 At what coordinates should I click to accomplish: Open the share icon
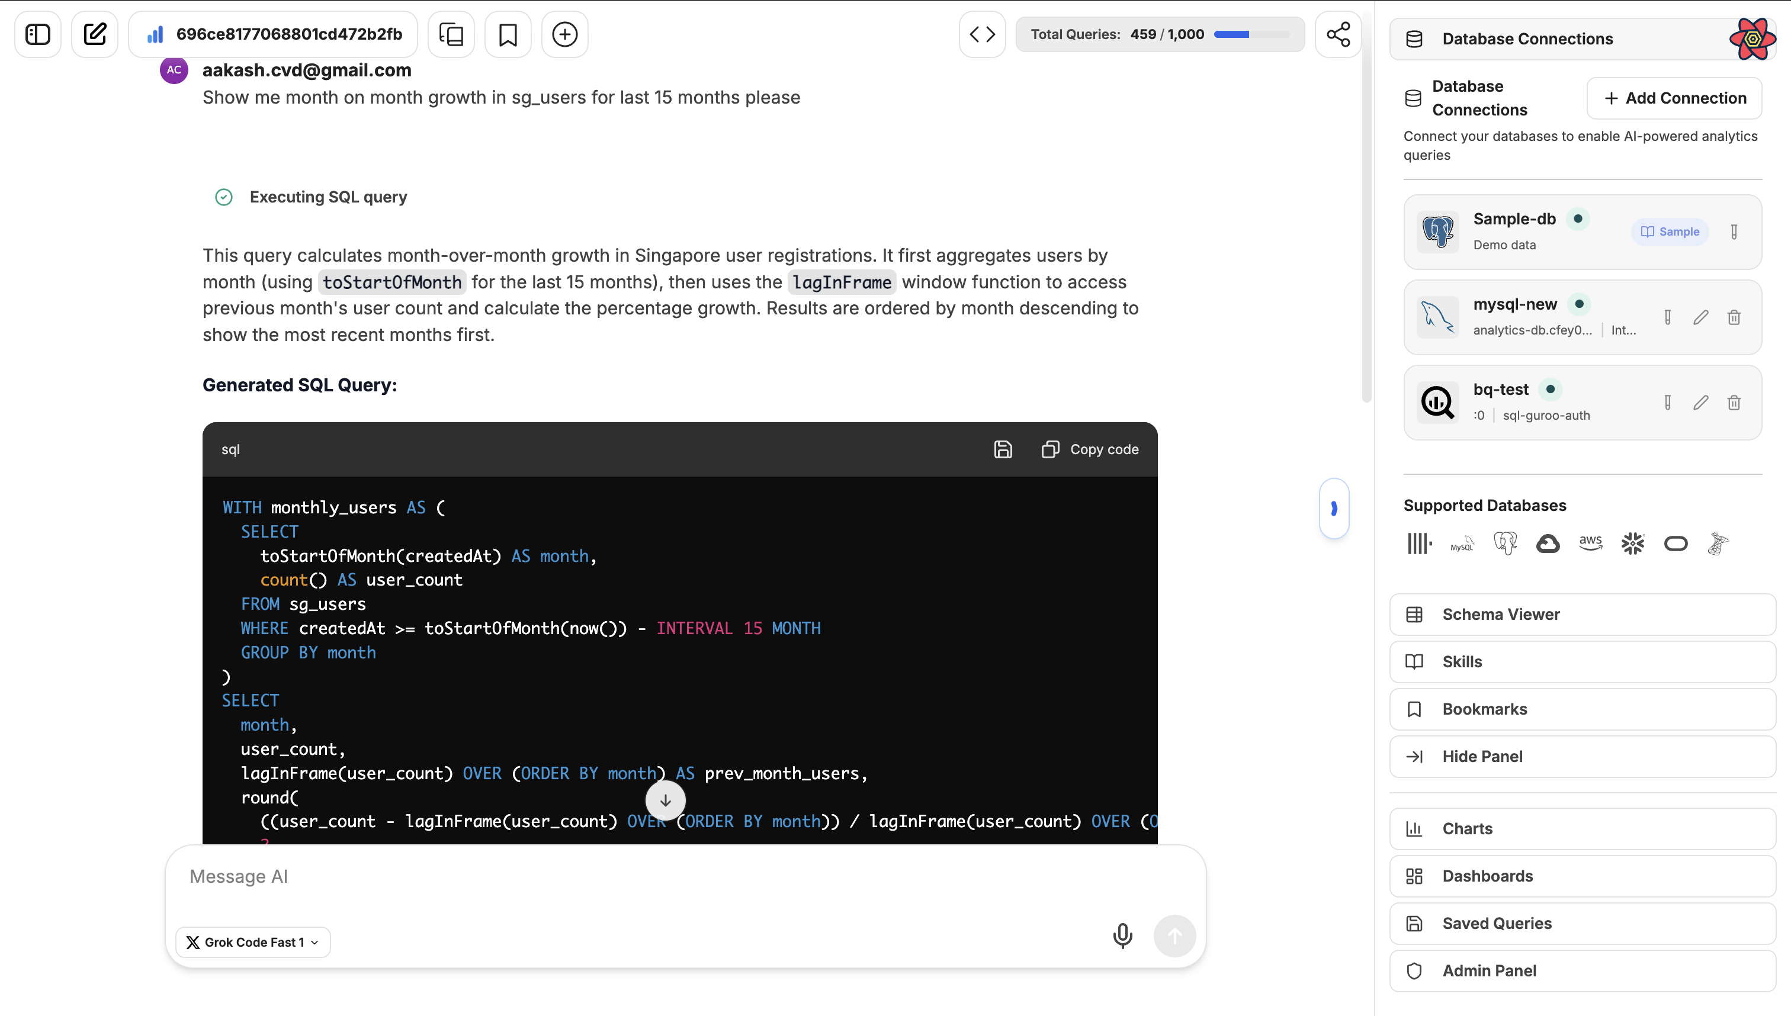click(1337, 34)
